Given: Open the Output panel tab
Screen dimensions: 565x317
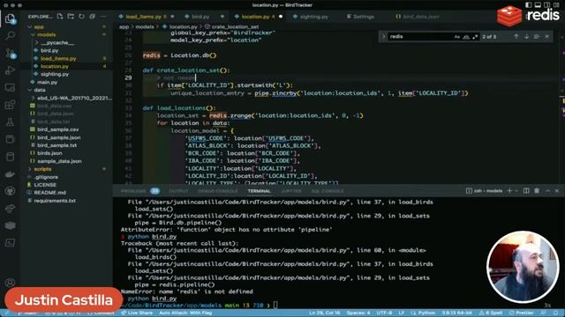Looking at the screenshot, I should pyautogui.click(x=178, y=191).
